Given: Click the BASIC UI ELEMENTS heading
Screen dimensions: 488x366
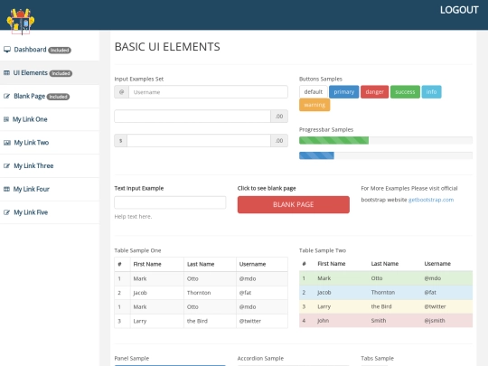Looking at the screenshot, I should pyautogui.click(x=167, y=47).
